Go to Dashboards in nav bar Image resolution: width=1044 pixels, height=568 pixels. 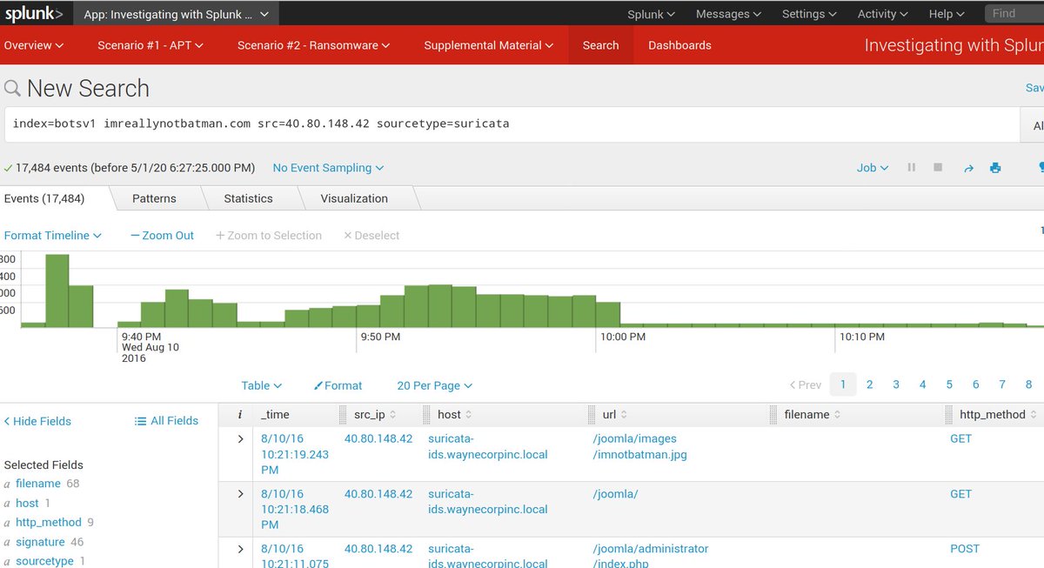[x=679, y=45]
